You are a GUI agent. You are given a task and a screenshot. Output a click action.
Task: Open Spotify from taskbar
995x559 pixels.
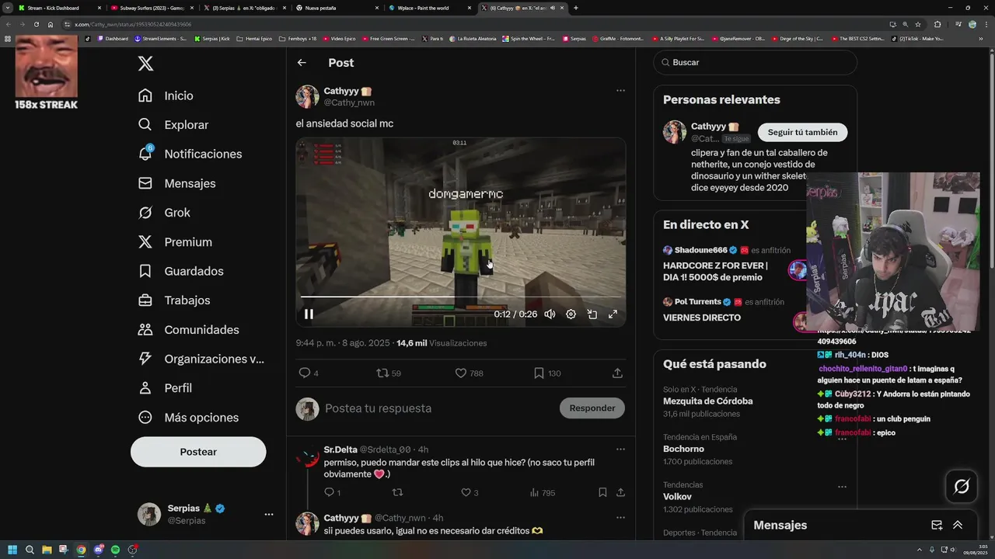click(115, 550)
